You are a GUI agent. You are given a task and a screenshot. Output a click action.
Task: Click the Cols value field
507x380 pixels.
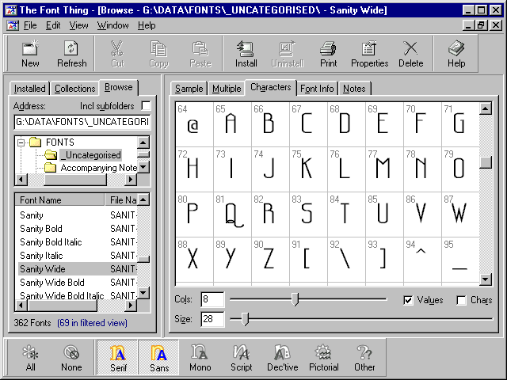point(212,299)
